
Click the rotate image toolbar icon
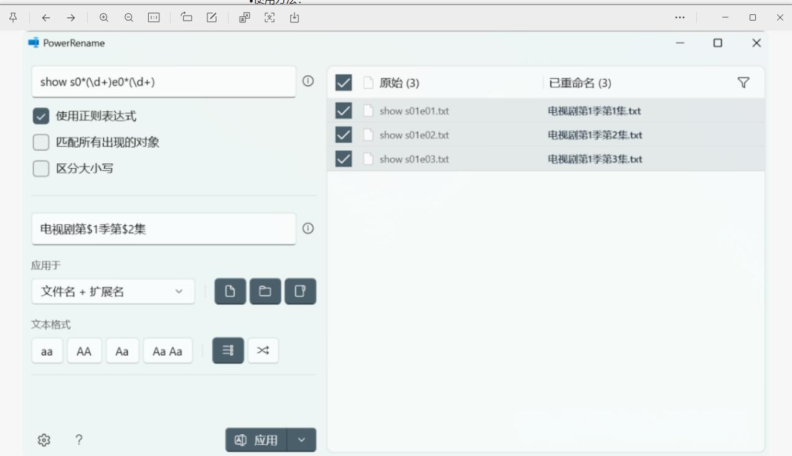187,18
